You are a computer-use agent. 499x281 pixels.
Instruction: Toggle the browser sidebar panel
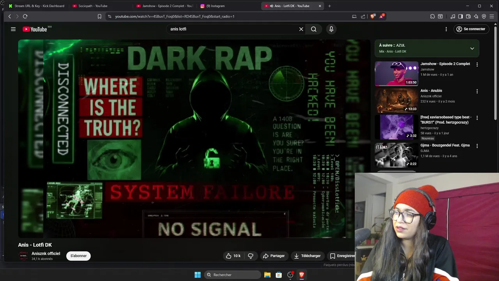point(460,16)
